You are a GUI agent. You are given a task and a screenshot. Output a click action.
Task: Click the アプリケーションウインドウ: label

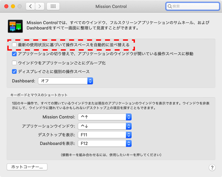(x=48, y=126)
